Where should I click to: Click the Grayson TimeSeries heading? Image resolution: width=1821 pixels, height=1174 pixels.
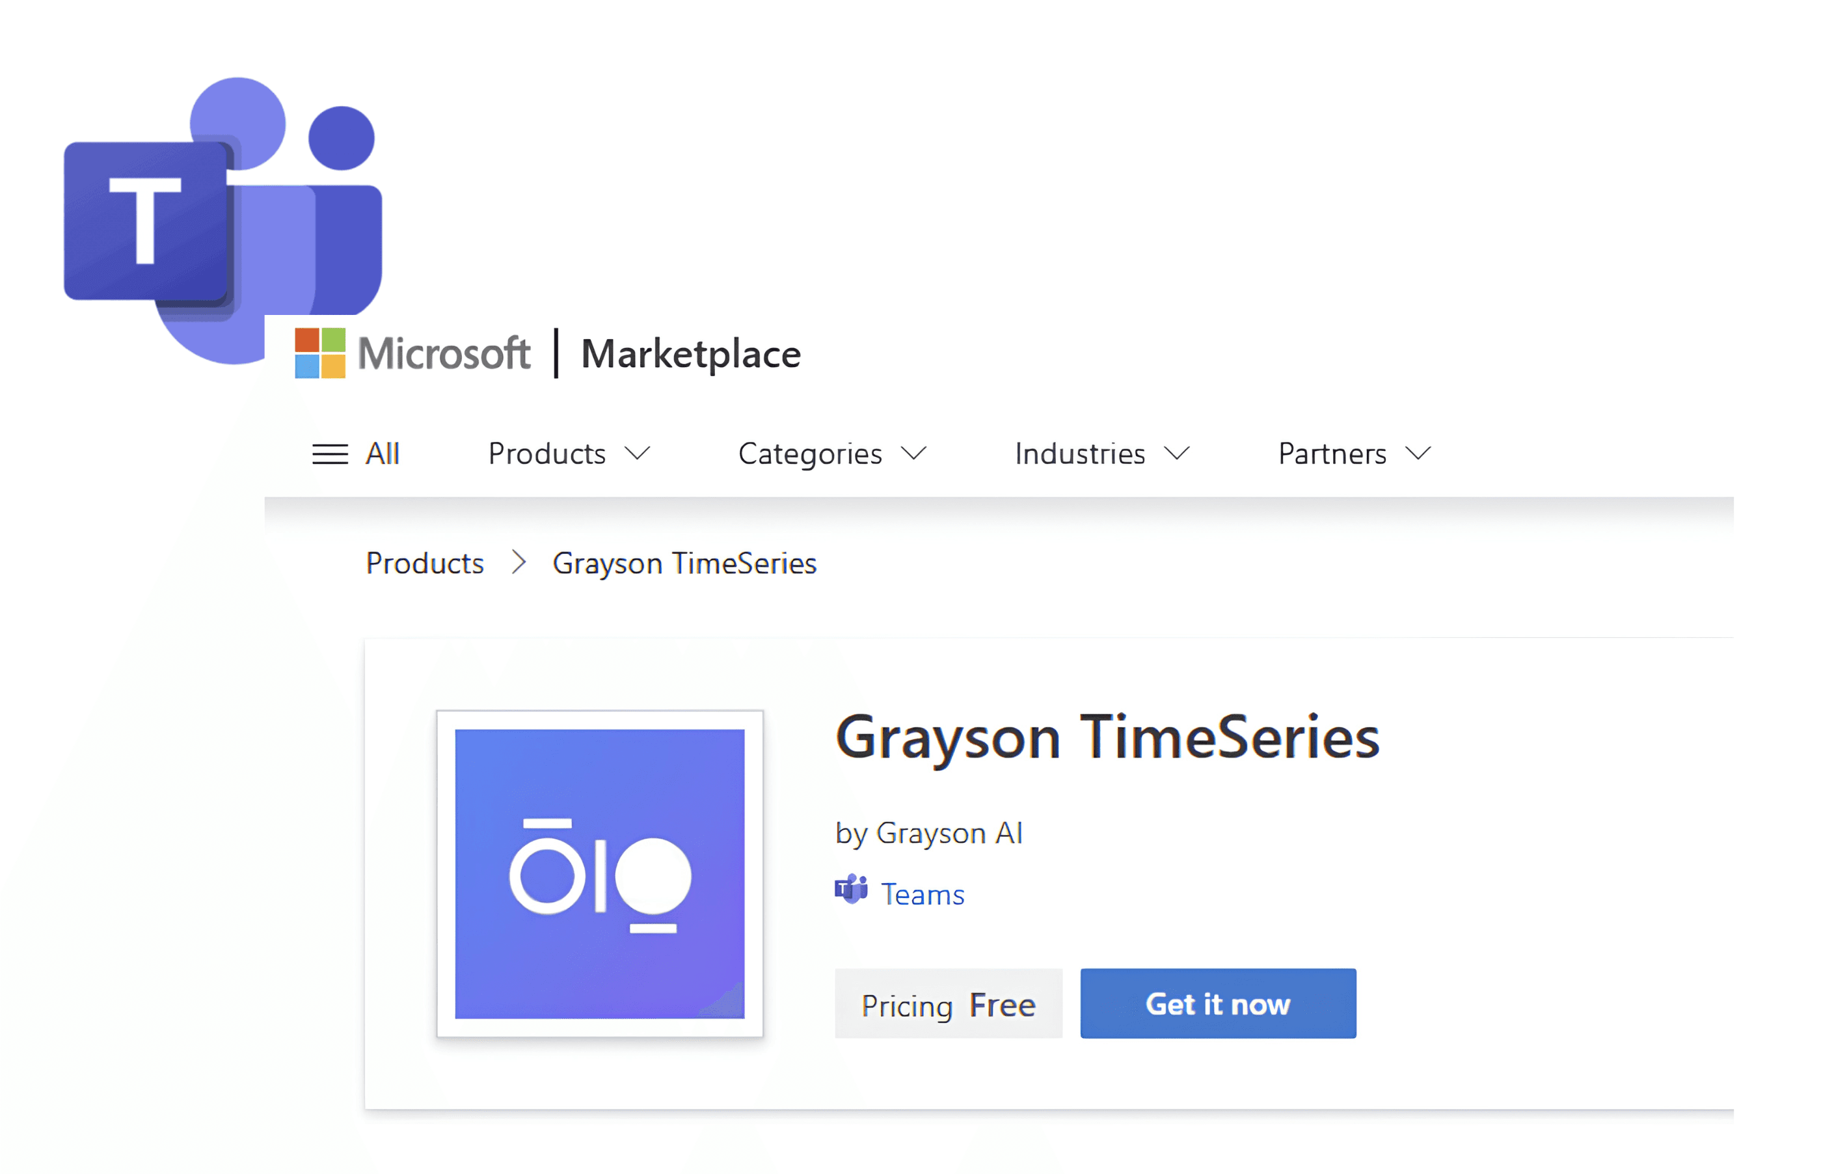pos(1107,739)
